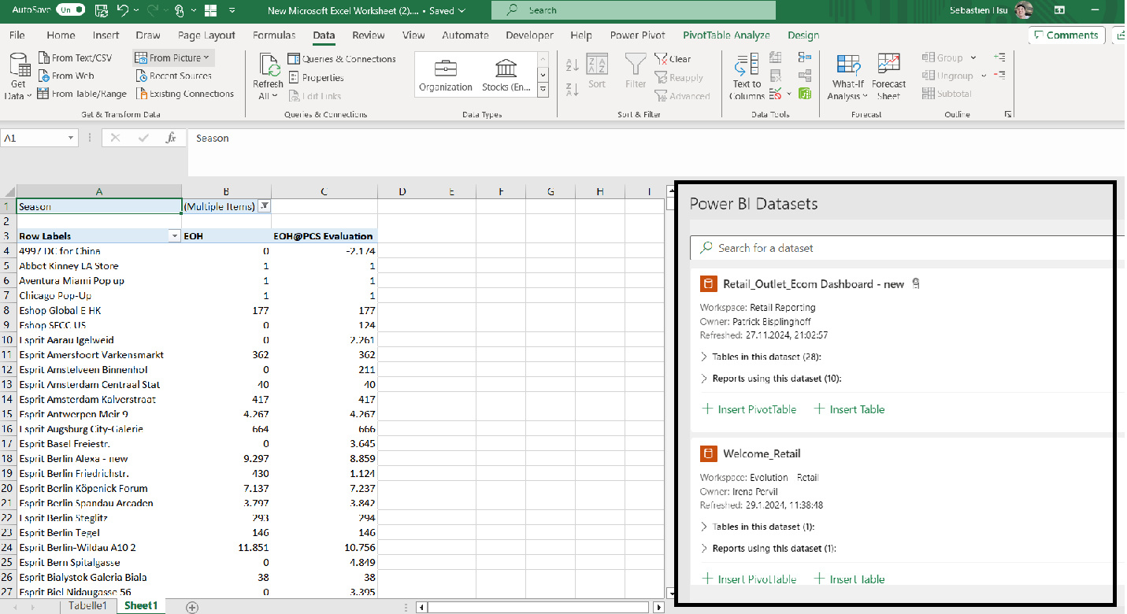Image resolution: width=1127 pixels, height=614 pixels.
Task: Open the Row Labels filter dropdown
Action: (174, 236)
